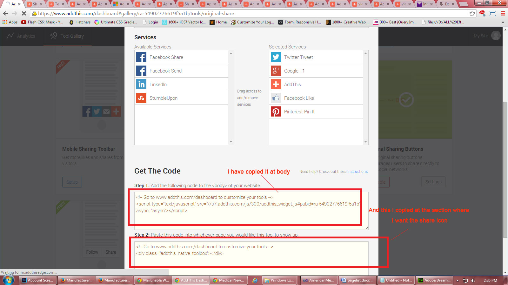The width and height of the screenshot is (508, 285).
Task: Click the LinkedIn service icon
Action: click(x=141, y=85)
